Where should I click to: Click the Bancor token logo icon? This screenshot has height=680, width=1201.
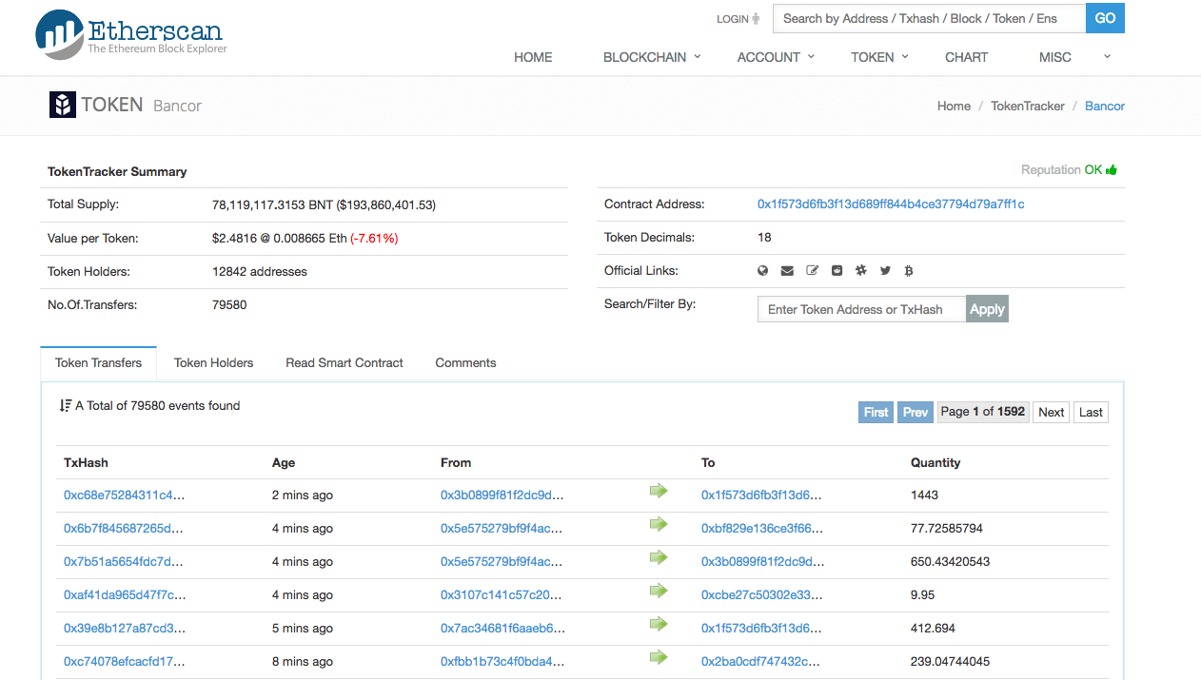(x=62, y=105)
